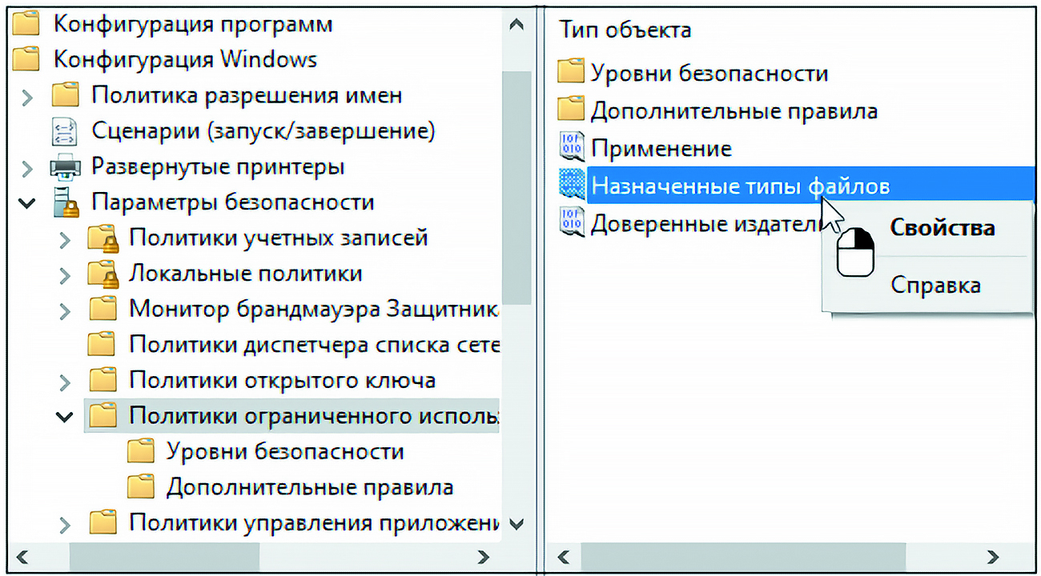The width and height of the screenshot is (1041, 576).
Task: Click the Сценарии (запуск/завершение) script icon
Action: pyautogui.click(x=65, y=131)
